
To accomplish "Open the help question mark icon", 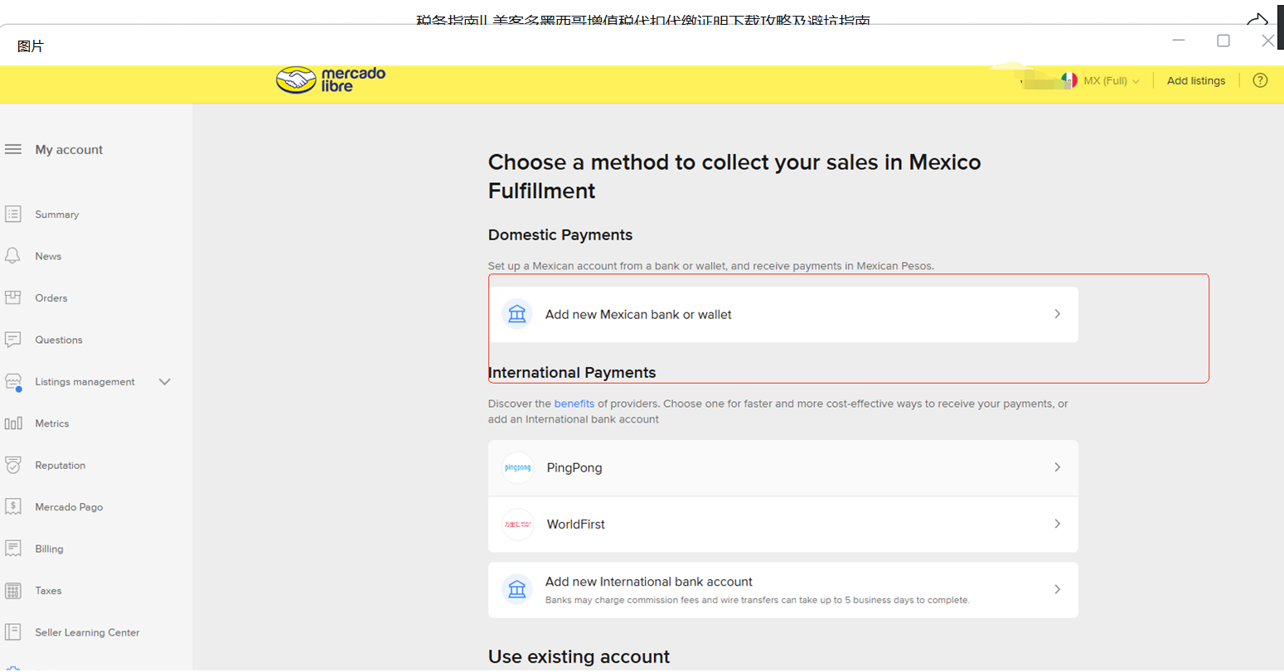I will (1260, 80).
